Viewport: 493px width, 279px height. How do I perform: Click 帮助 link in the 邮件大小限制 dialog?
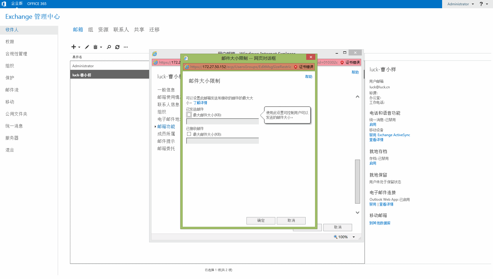click(309, 77)
